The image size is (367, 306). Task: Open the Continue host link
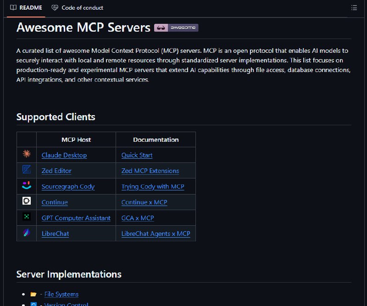pos(55,202)
